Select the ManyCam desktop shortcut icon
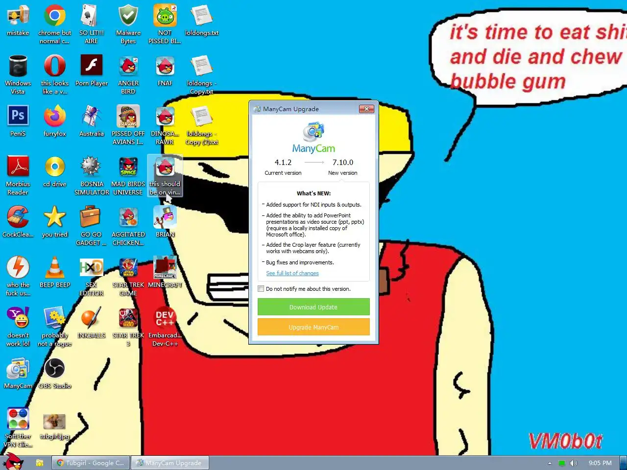This screenshot has height=470, width=627. coord(18,369)
